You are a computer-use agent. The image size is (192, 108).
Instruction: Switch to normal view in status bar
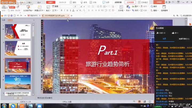(139, 102)
